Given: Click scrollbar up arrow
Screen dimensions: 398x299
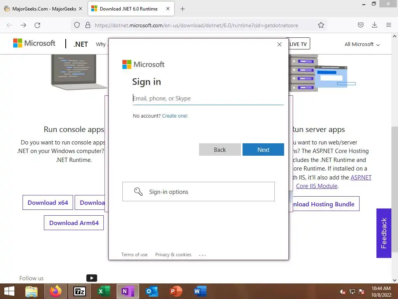Looking at the screenshot, I should (395, 36).
